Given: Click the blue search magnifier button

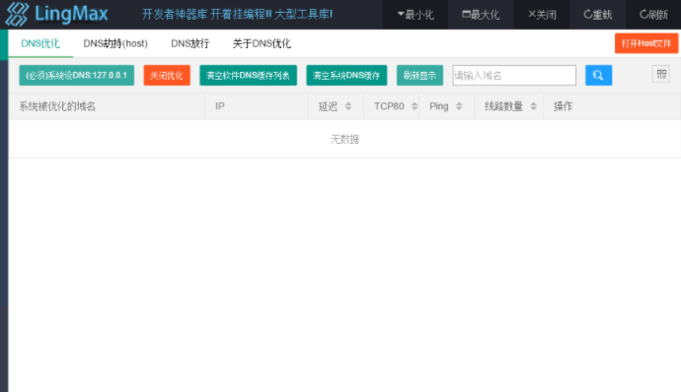Looking at the screenshot, I should click(x=598, y=76).
